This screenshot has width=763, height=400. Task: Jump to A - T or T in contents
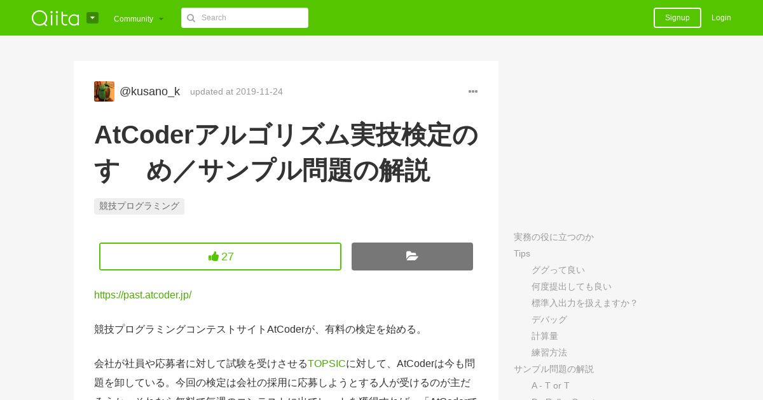click(551, 385)
